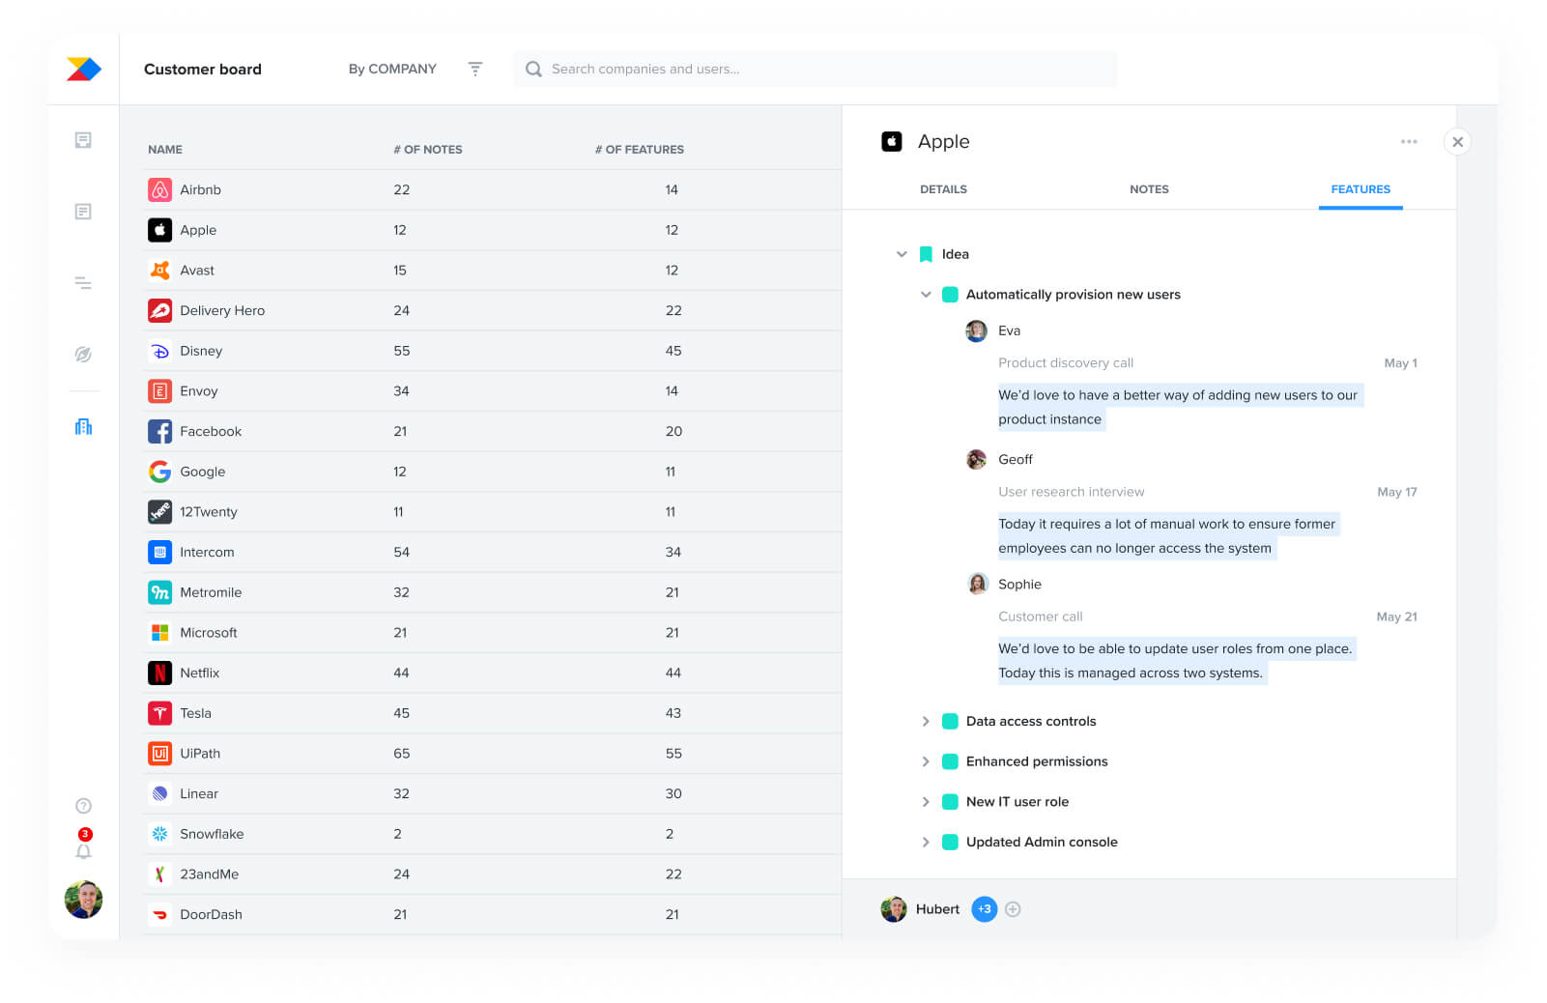Open the notifications bell icon

83,851
